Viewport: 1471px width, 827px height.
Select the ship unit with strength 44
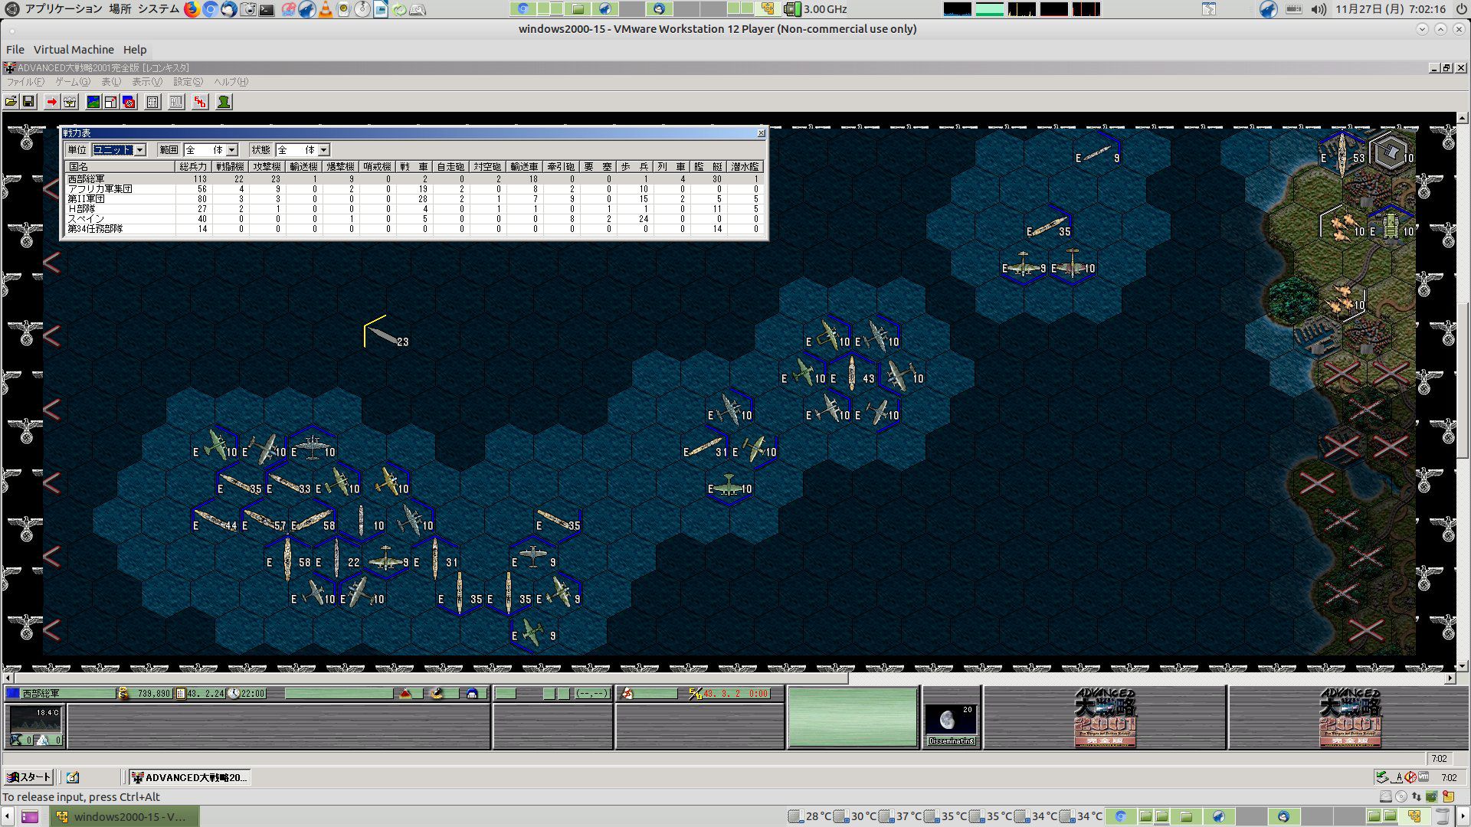pos(215,521)
